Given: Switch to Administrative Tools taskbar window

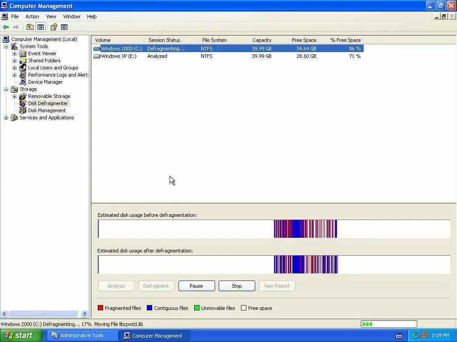Looking at the screenshot, I should 82,336.
